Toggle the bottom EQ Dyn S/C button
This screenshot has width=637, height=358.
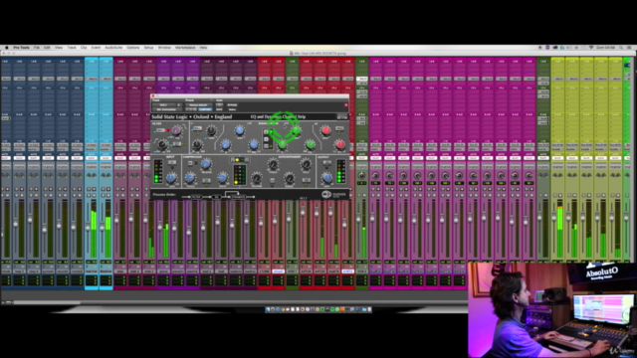tap(266, 146)
